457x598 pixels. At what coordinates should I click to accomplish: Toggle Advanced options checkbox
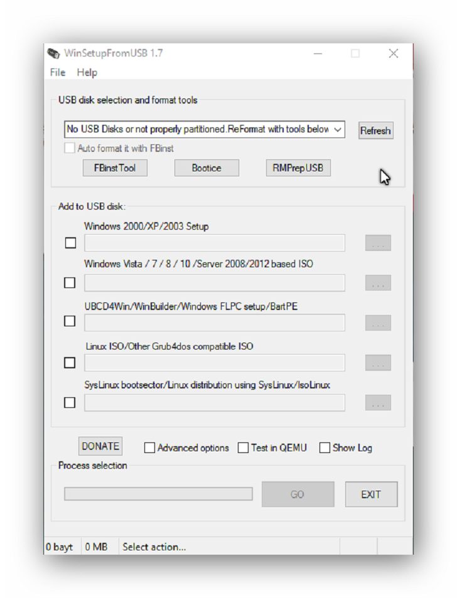[x=149, y=448]
